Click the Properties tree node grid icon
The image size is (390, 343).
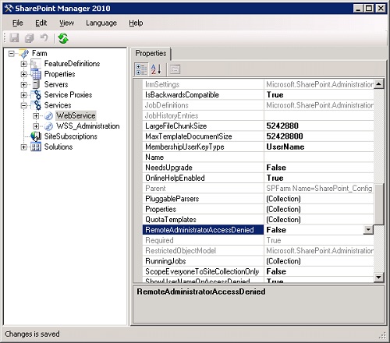coord(36,74)
